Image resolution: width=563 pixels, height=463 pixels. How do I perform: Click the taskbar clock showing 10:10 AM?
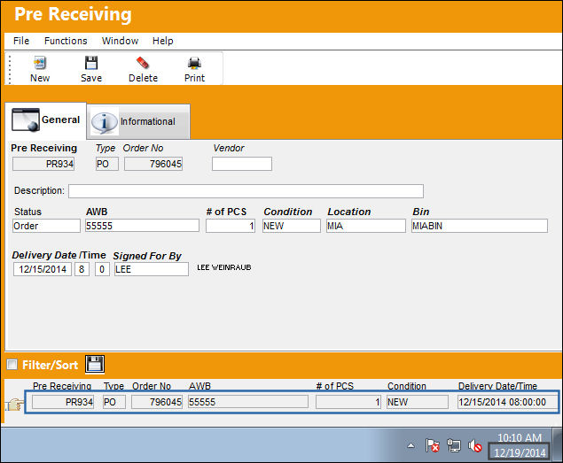pyautogui.click(x=520, y=438)
